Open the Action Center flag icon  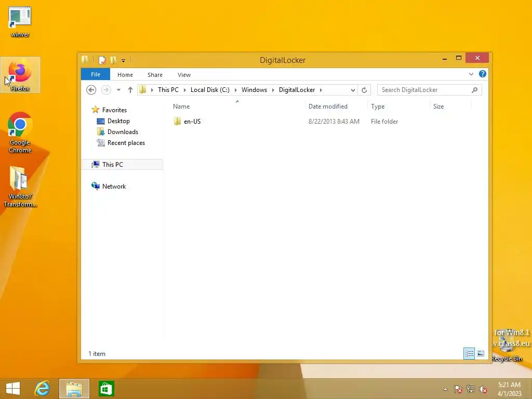(458, 389)
